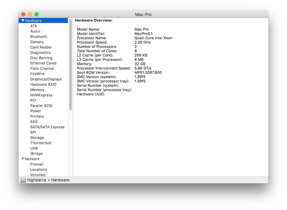Click the computer icon in path bar
287x210 pixels.
click(23, 180)
